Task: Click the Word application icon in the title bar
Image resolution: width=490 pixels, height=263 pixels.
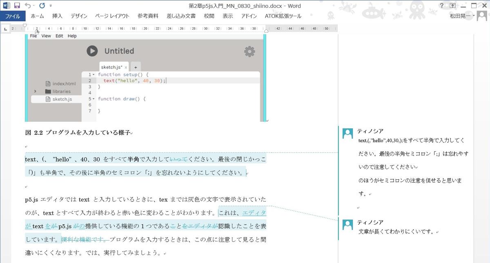Action: [7, 6]
